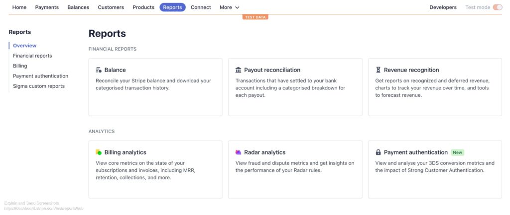Open Billing in the sidebar
The height and width of the screenshot is (215, 510).
click(20, 66)
